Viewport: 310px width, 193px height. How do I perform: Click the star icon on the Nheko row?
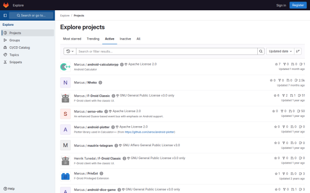point(271,80)
